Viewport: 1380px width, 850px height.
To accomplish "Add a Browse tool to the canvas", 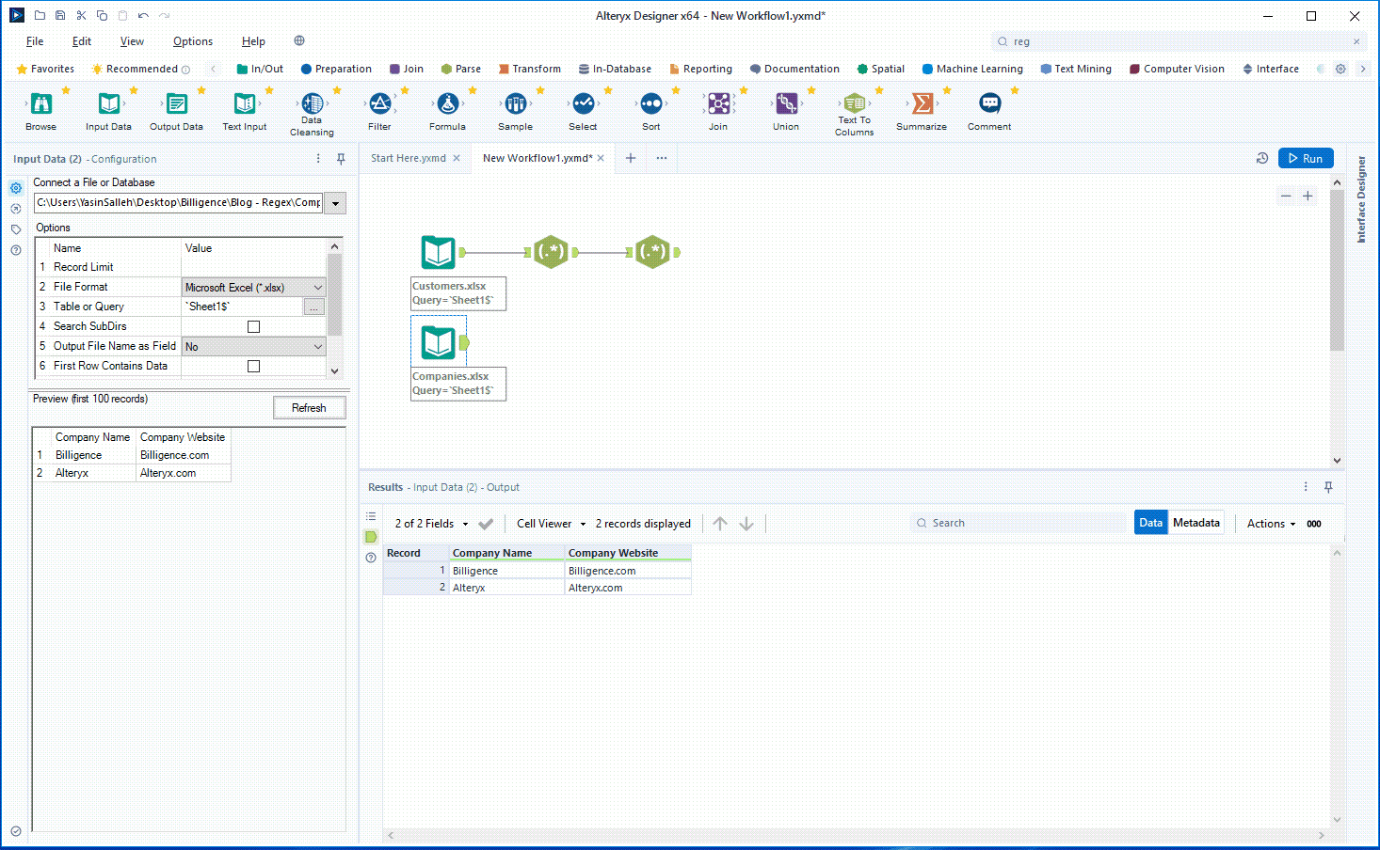I will click(x=40, y=110).
